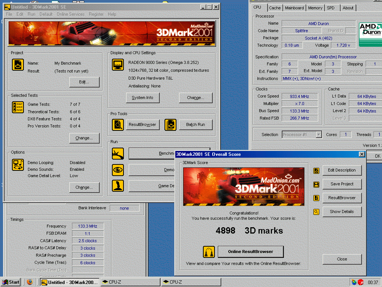Click the ResultBrowser magnifier icon in Pro Tools
Image resolution: width=382 pixels, height=287 pixels.
coord(118,125)
